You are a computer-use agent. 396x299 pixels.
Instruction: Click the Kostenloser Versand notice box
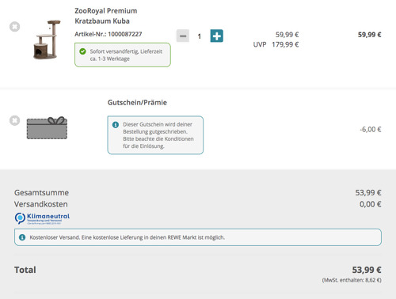click(198, 237)
